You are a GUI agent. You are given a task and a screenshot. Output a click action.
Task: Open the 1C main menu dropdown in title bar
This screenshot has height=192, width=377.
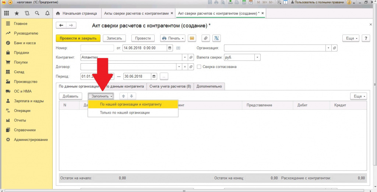(x=10, y=3)
